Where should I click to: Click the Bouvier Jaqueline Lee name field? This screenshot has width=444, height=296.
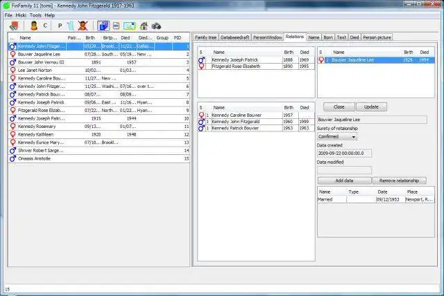pos(372,120)
